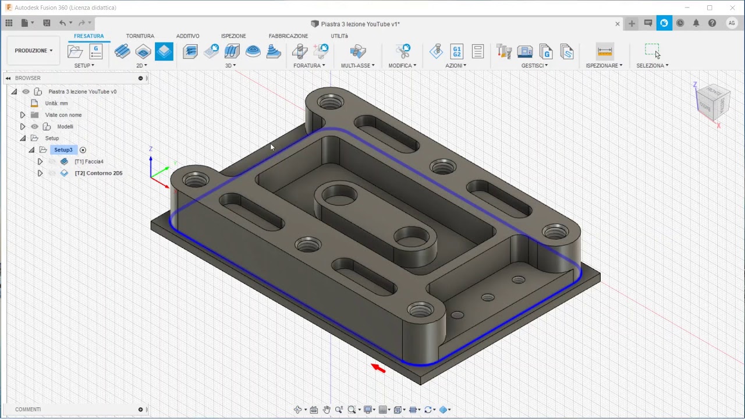
Task: Open the setup sheet icon in Azioni
Action: tap(478, 51)
